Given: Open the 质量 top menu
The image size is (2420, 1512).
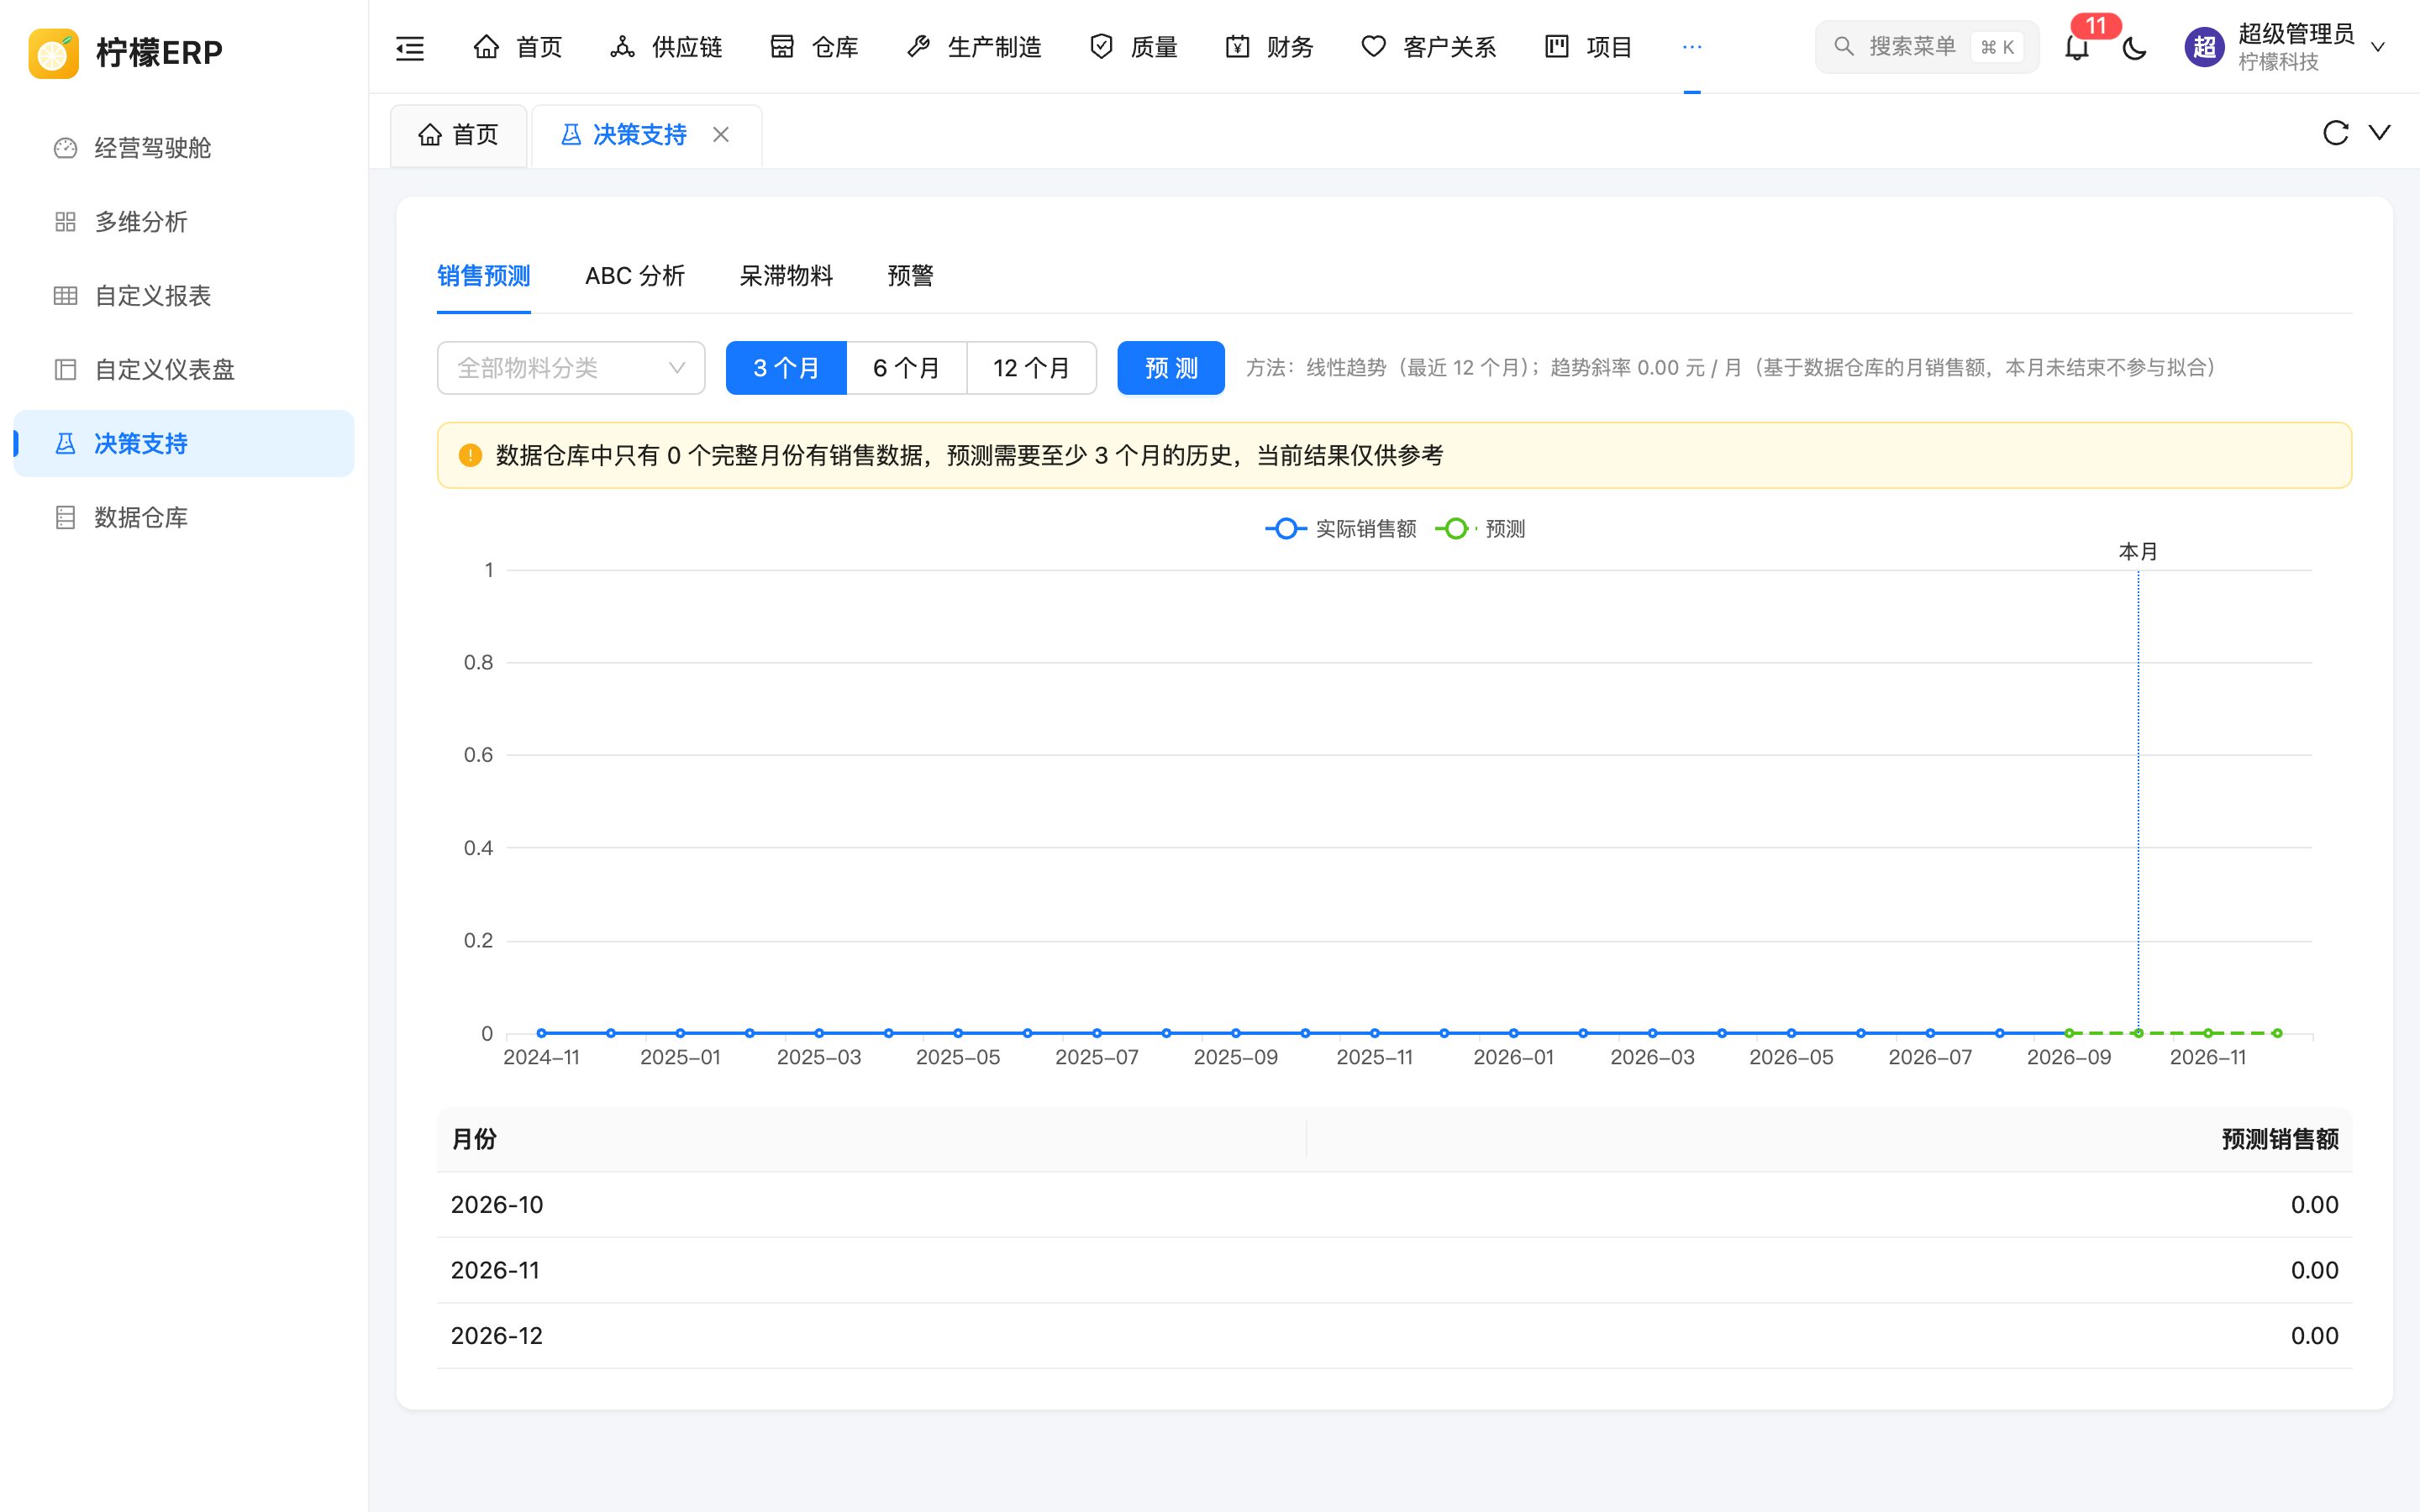Looking at the screenshot, I should pos(1134,47).
